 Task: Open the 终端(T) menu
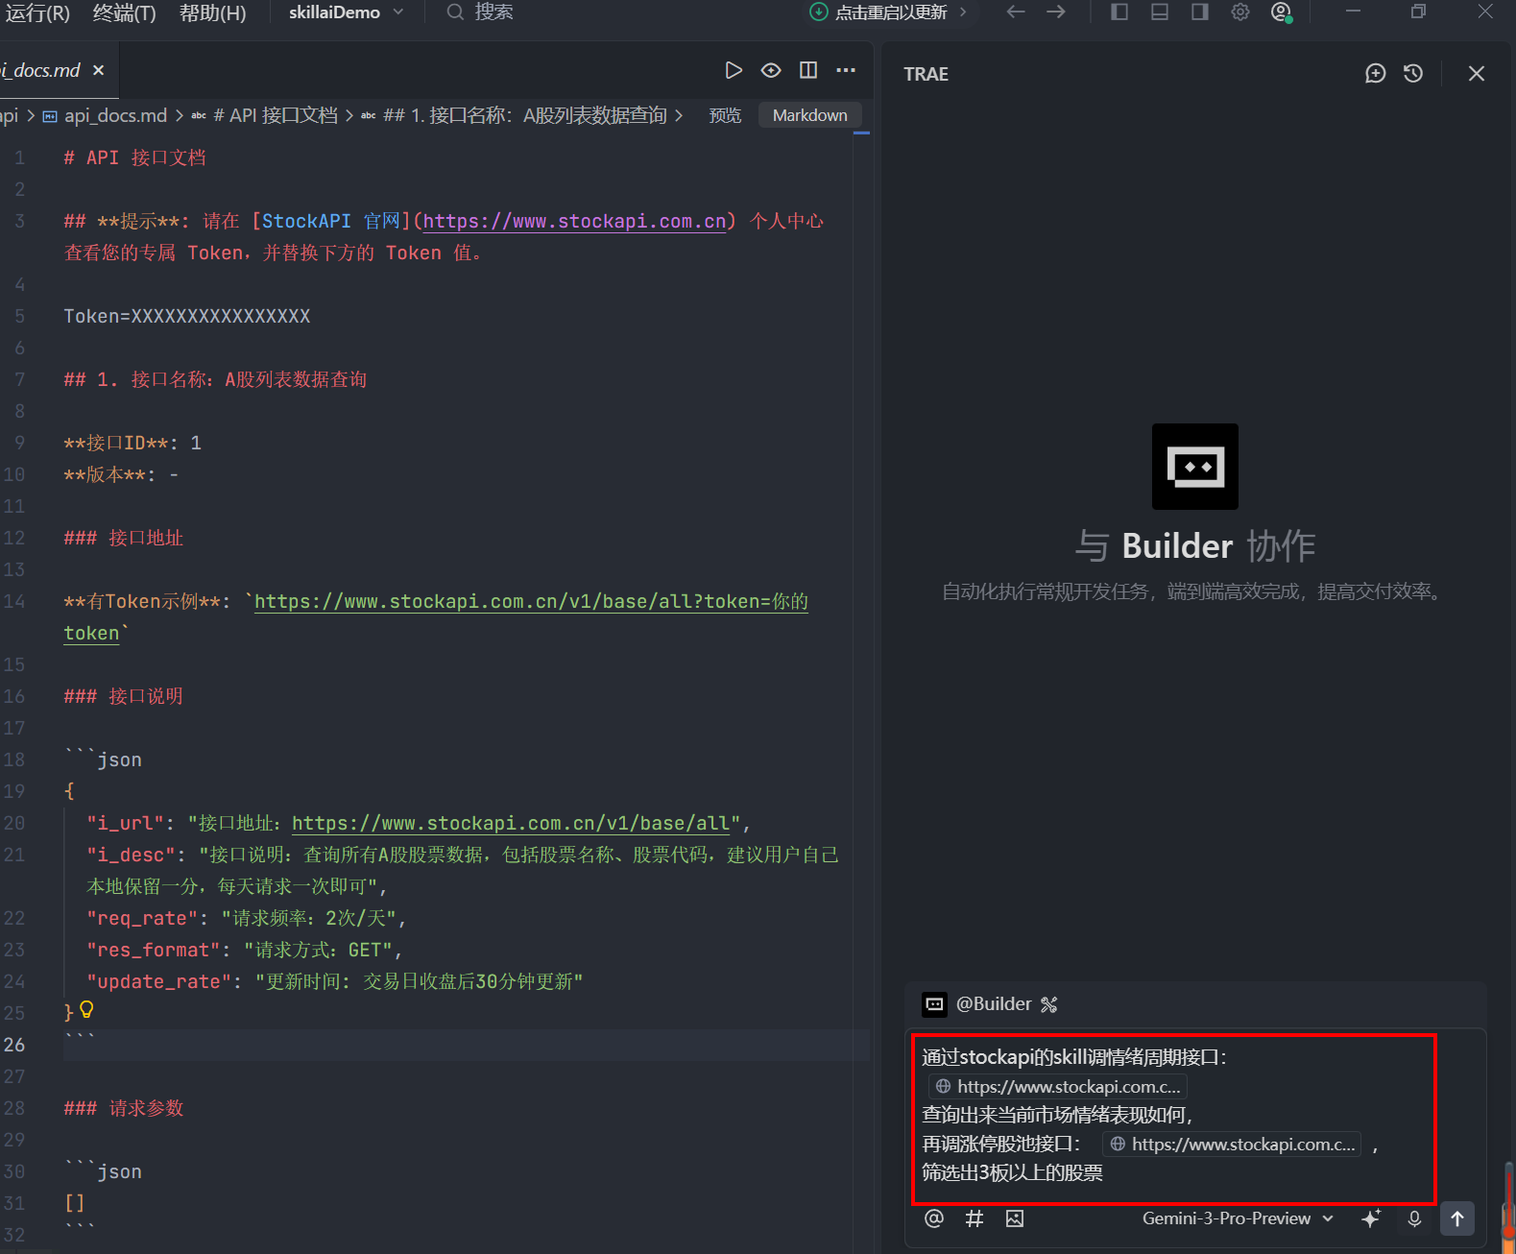(124, 12)
